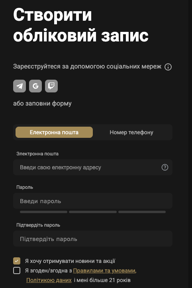Uncheck the news and promotions checkbox
Screen dimensions: 192x288
[17, 261]
